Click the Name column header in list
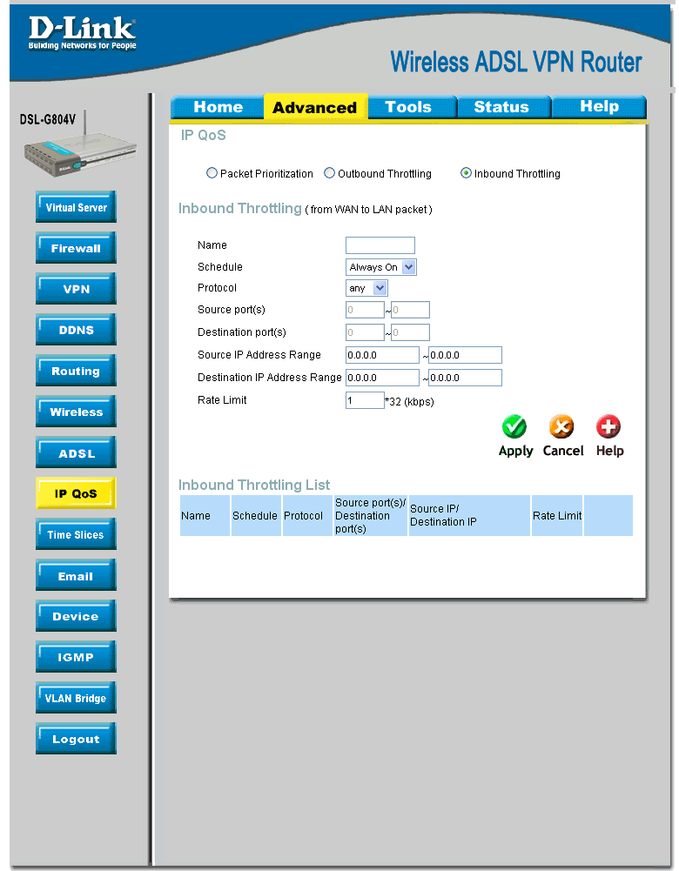Image resolution: width=679 pixels, height=871 pixels. pos(205,515)
